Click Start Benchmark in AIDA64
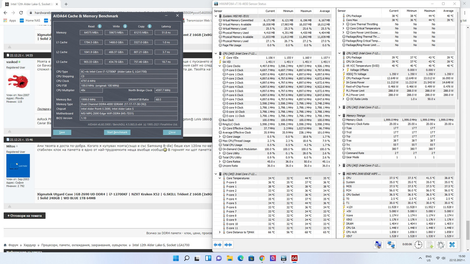 tap(117, 132)
